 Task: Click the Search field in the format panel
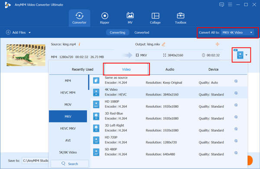coord(70,163)
